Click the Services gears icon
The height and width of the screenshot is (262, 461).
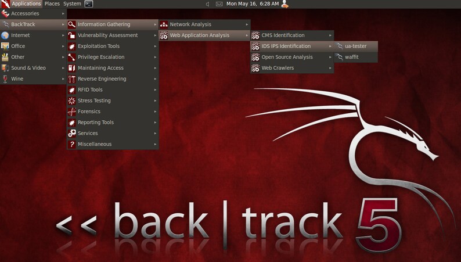tap(72, 133)
